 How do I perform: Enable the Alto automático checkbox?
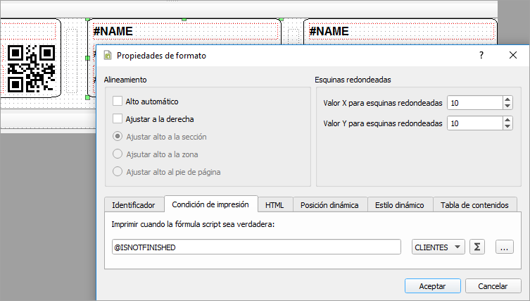point(118,102)
